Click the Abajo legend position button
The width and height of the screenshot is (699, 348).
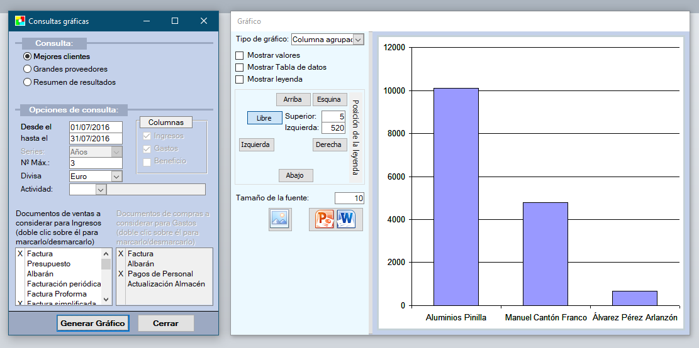[296, 175]
